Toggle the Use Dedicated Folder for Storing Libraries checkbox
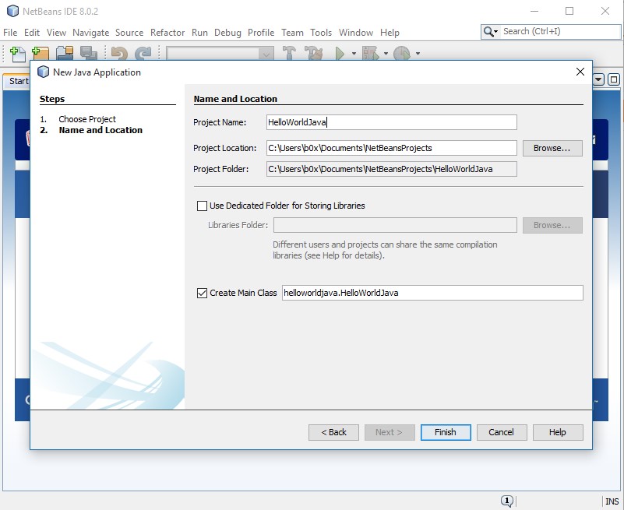Screen dimensions: 624x510 [201, 205]
